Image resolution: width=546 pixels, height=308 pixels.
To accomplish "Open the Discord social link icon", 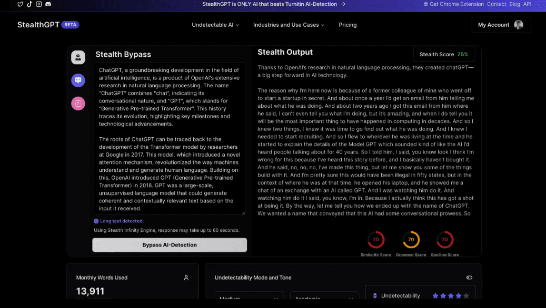I will [48, 4].
